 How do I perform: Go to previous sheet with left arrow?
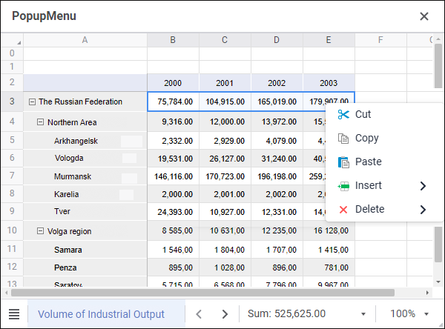[x=199, y=314]
